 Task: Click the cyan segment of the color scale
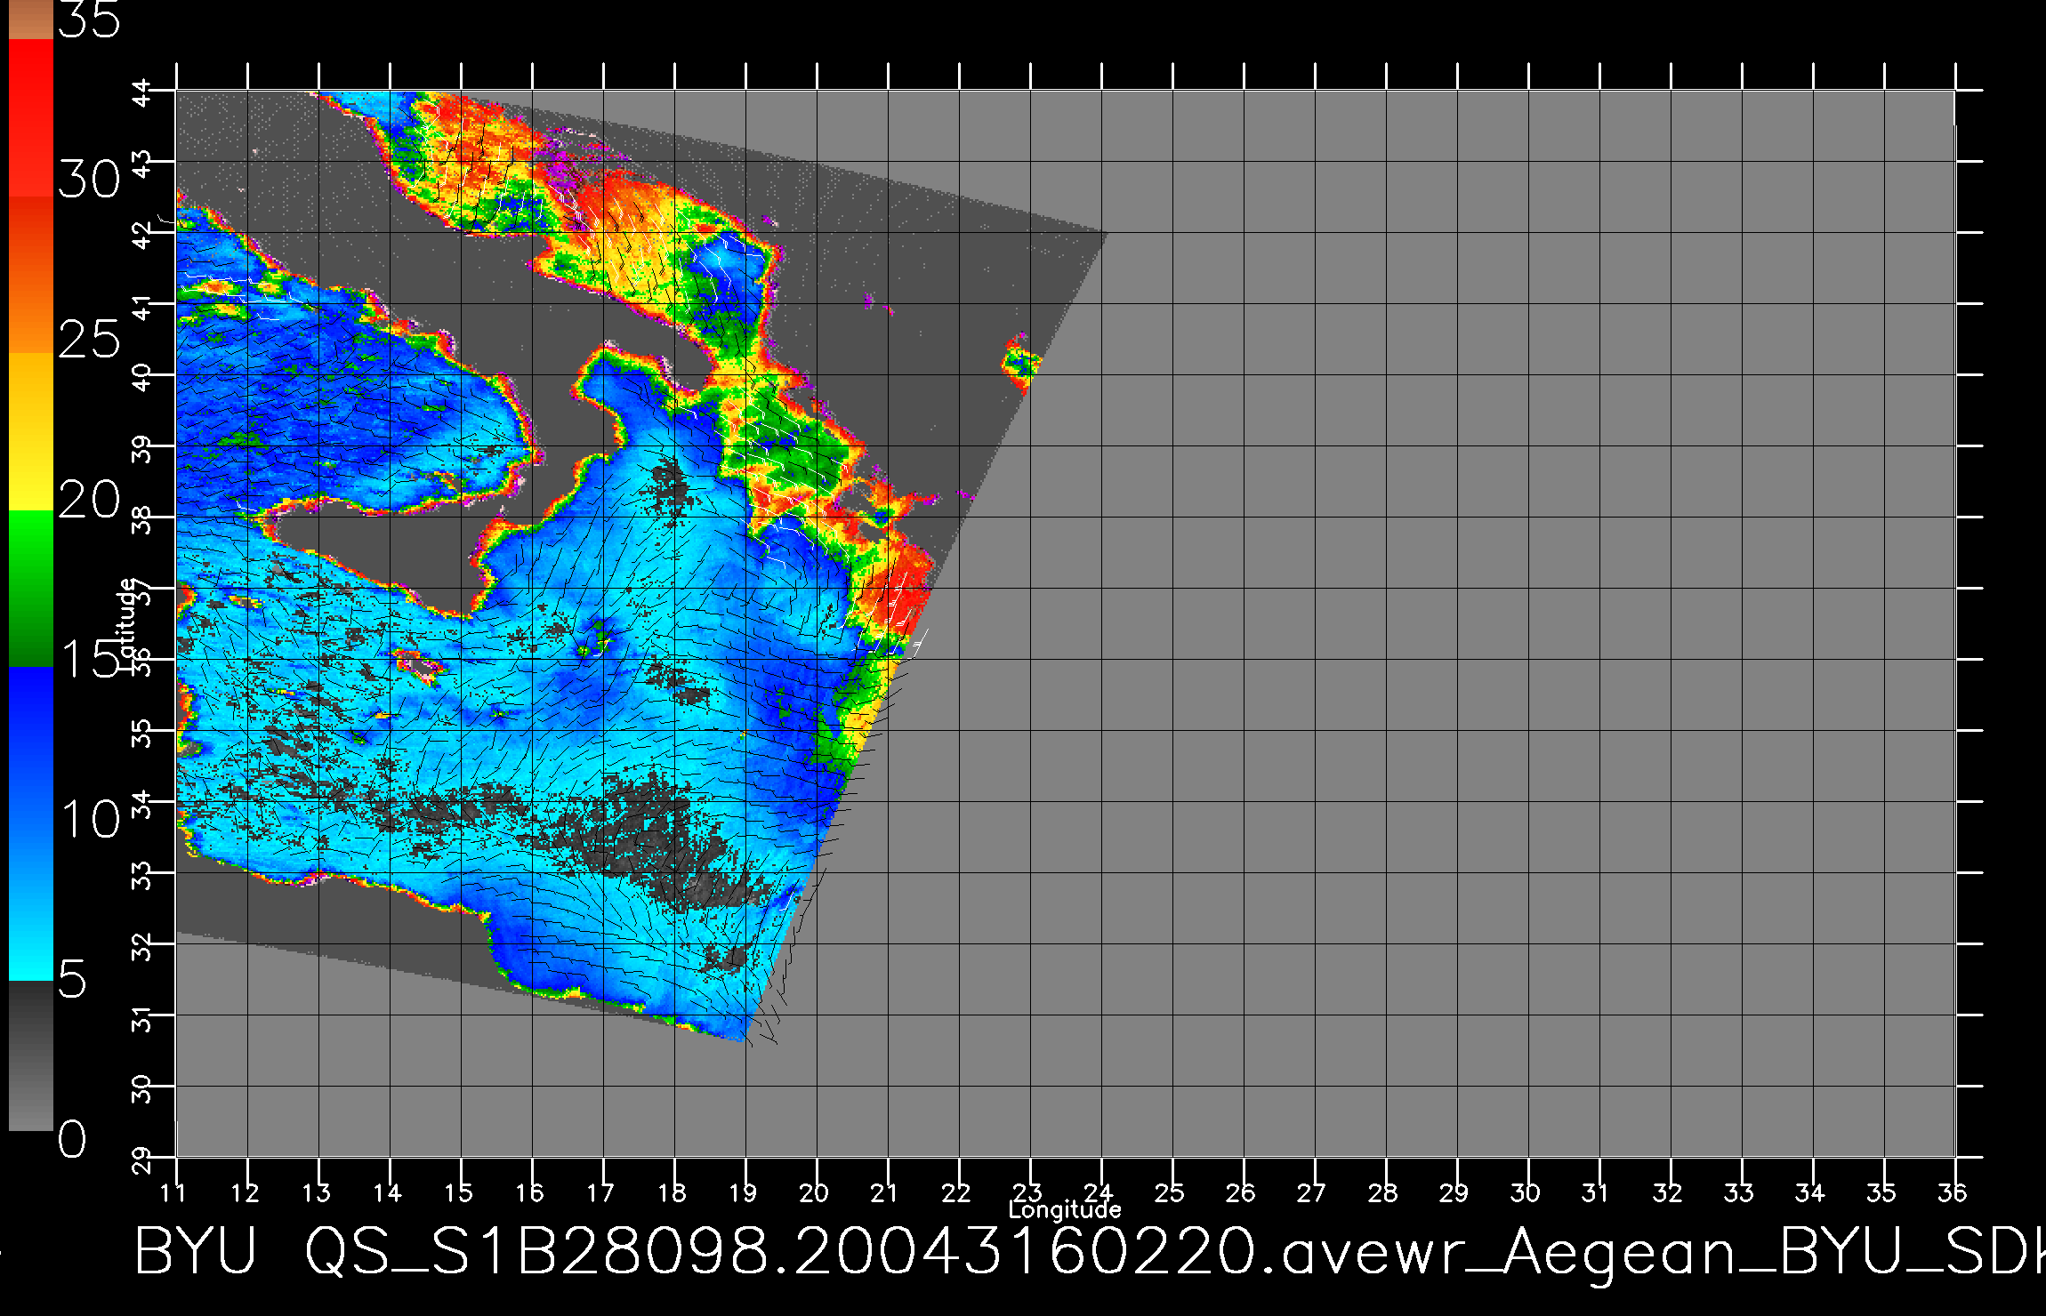[31, 901]
